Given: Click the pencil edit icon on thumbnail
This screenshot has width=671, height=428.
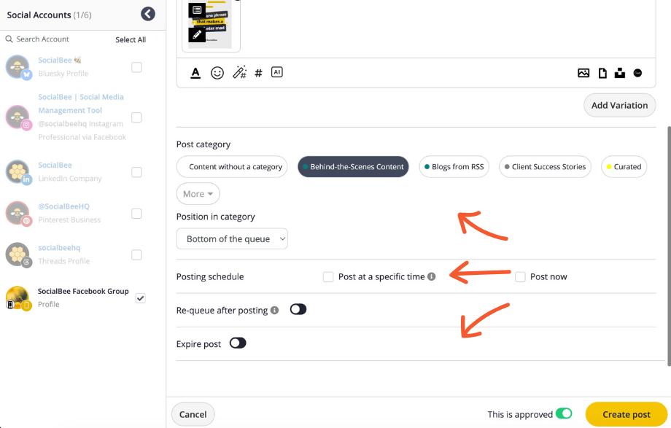Looking at the screenshot, I should tap(197, 34).
